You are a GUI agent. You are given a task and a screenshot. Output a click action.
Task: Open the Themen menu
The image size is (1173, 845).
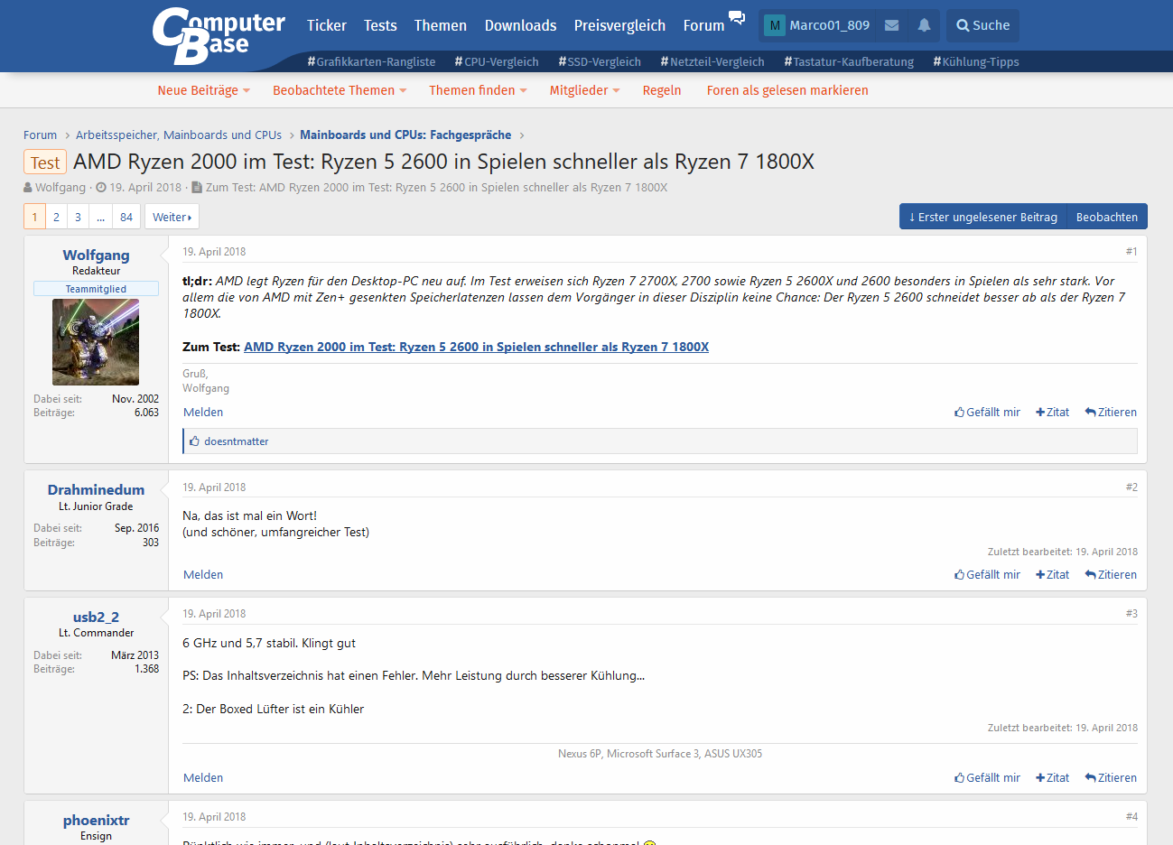coord(441,25)
